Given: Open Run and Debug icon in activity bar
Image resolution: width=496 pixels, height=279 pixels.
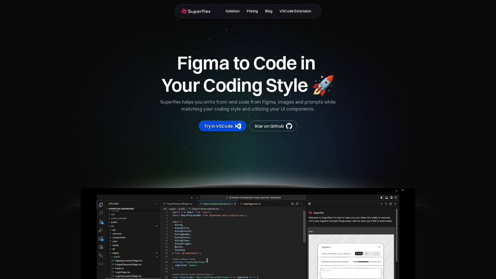Looking at the screenshot, I should click(101, 230).
